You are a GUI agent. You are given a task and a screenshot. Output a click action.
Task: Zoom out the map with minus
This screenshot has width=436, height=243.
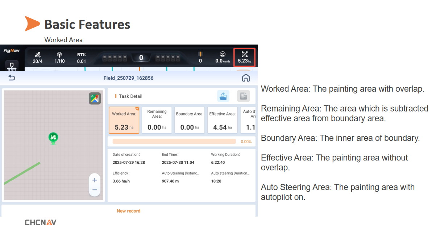pos(95,190)
